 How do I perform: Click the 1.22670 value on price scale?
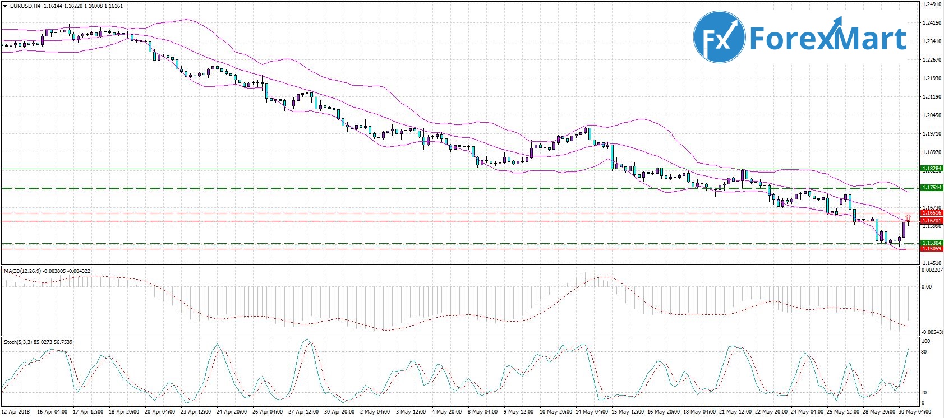(932, 60)
